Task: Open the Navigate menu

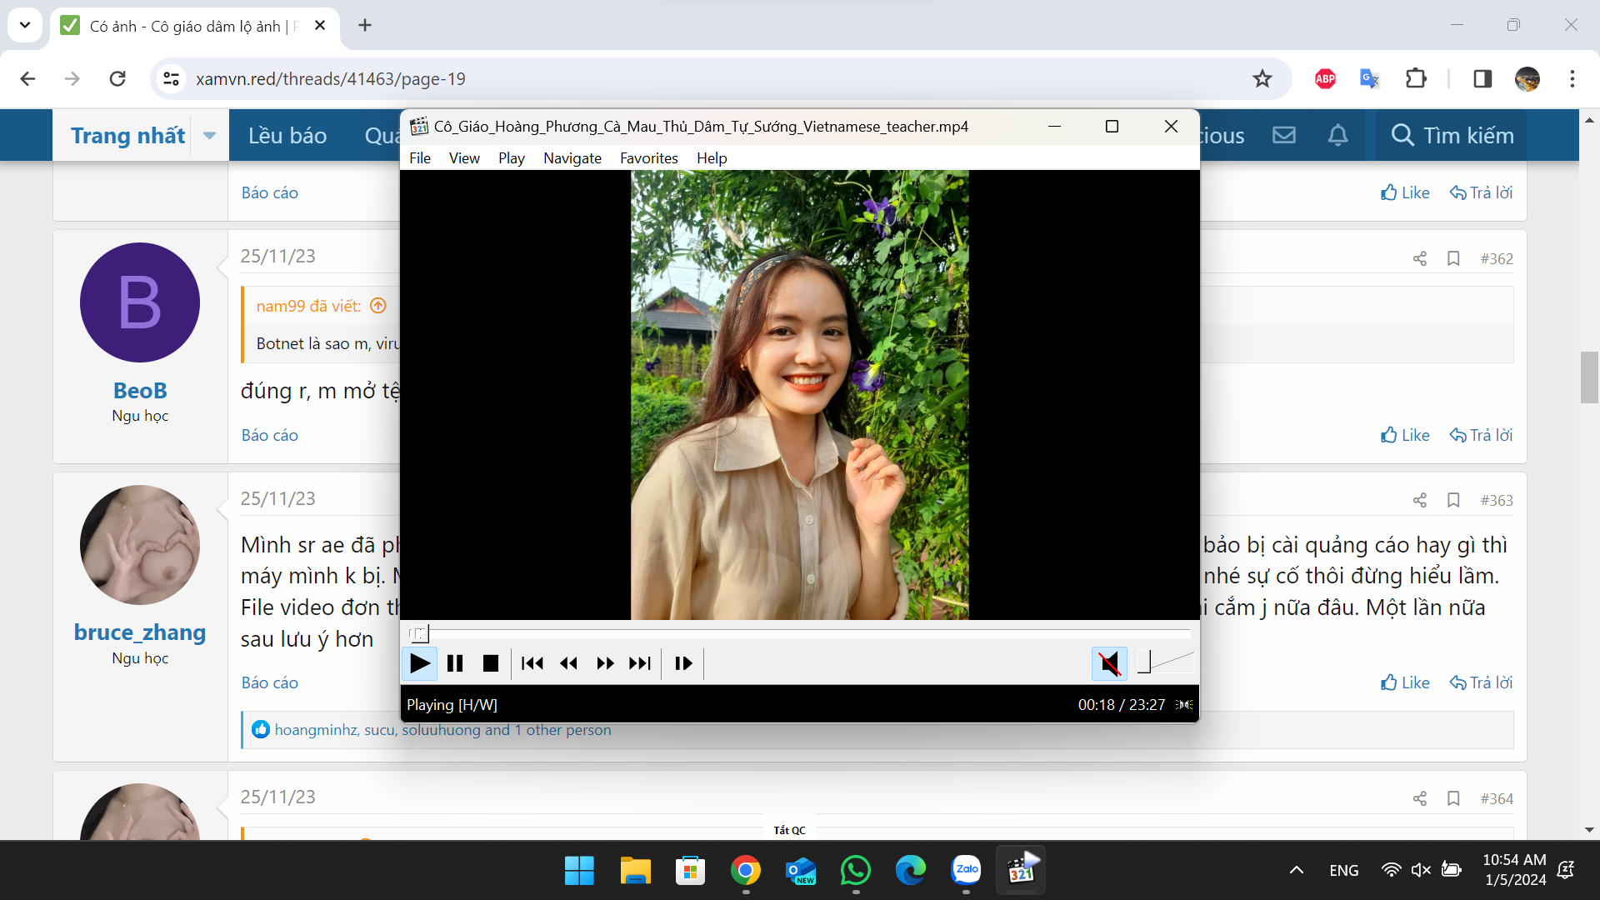Action: point(572,158)
